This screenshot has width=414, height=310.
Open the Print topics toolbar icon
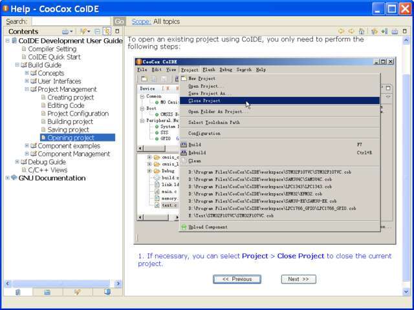(65, 32)
